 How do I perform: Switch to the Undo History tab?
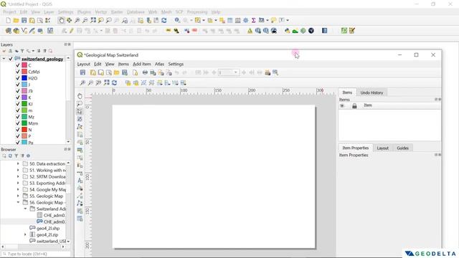[372, 92]
